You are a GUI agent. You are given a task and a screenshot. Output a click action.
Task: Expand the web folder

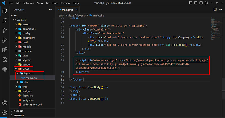32,87
